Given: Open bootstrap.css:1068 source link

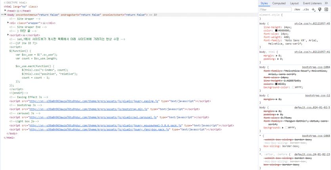Looking at the screenshot, I should (316, 136).
